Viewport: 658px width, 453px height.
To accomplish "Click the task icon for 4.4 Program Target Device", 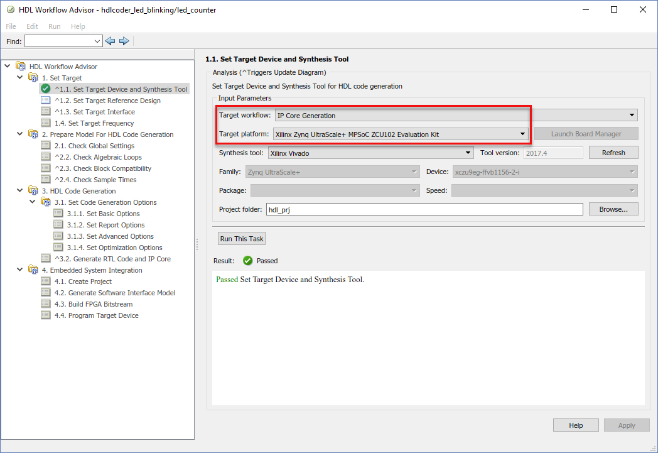I will [46, 315].
